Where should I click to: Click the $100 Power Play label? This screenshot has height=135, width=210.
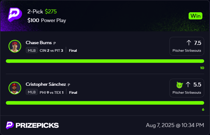(x=47, y=21)
